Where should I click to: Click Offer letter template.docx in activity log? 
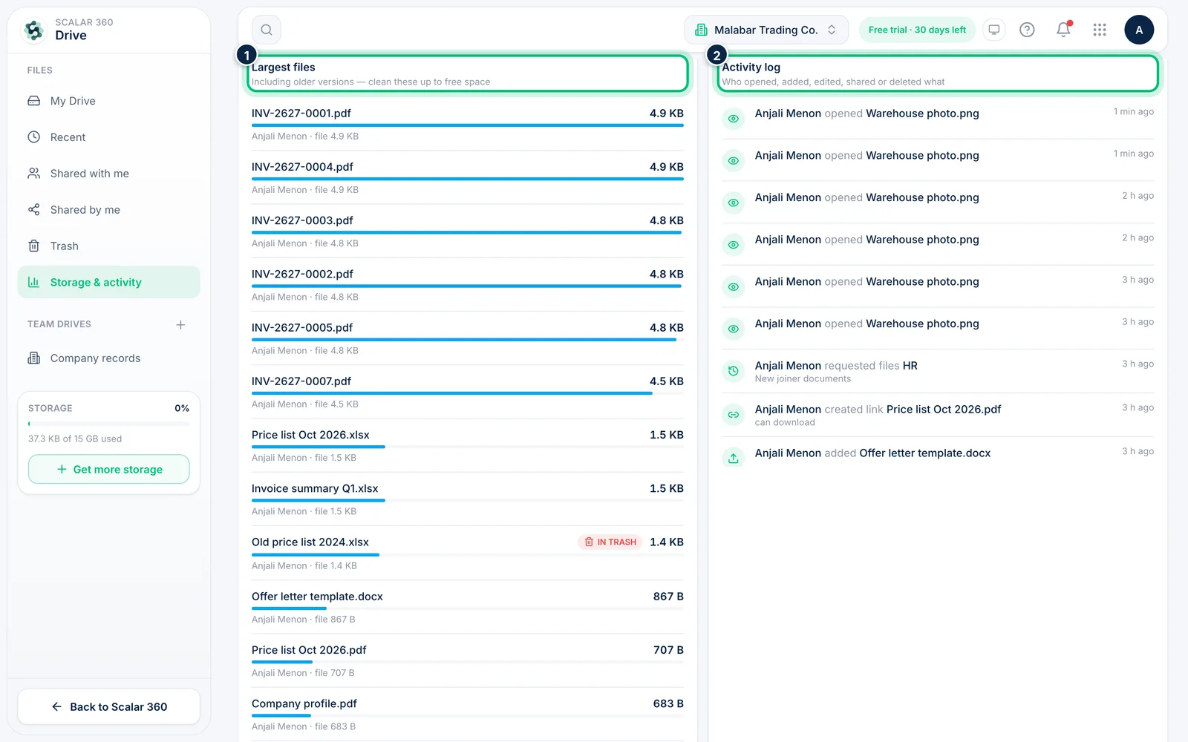click(x=924, y=453)
